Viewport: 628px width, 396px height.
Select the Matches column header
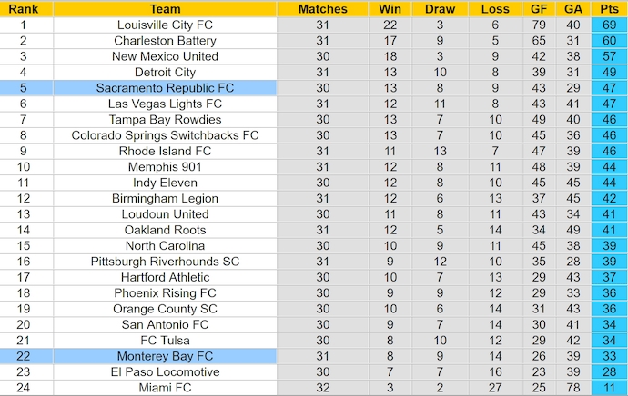323,9
